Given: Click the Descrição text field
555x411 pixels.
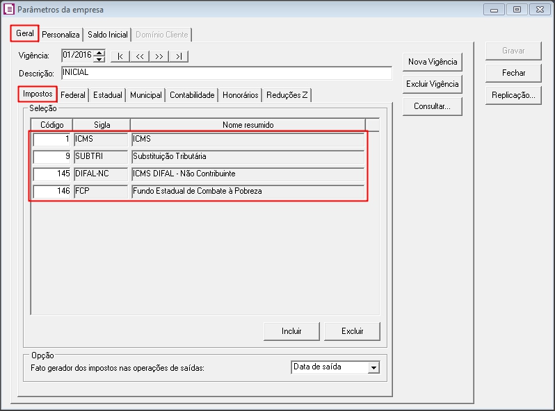Looking at the screenshot, I should coord(226,73).
